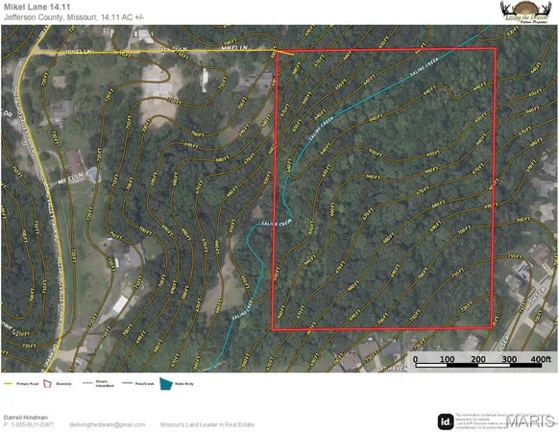Open the dwlivingthedream@gmail.com email address
Viewport: 559px width, 432px height.
click(108, 424)
